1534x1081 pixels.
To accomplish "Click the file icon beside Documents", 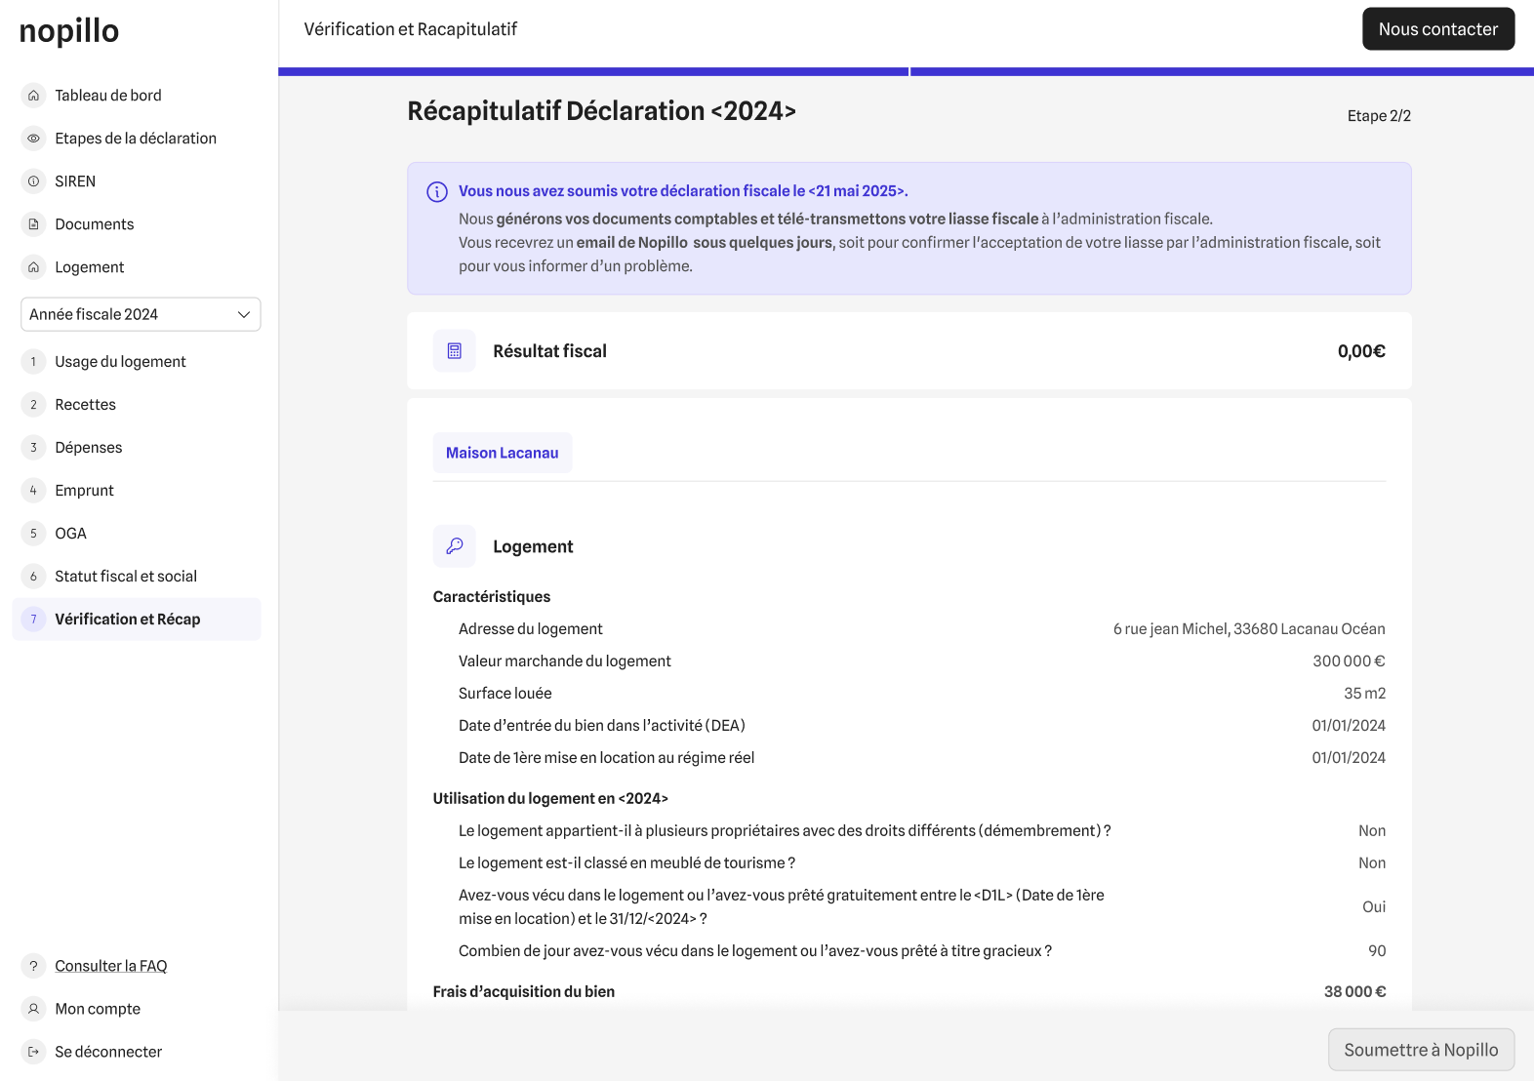I will [x=33, y=224].
